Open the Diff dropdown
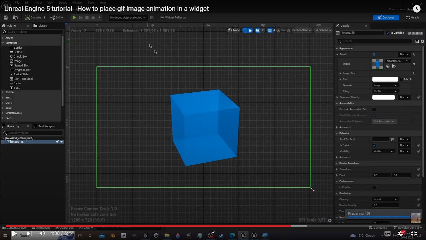The image size is (426, 240). tap(57, 17)
